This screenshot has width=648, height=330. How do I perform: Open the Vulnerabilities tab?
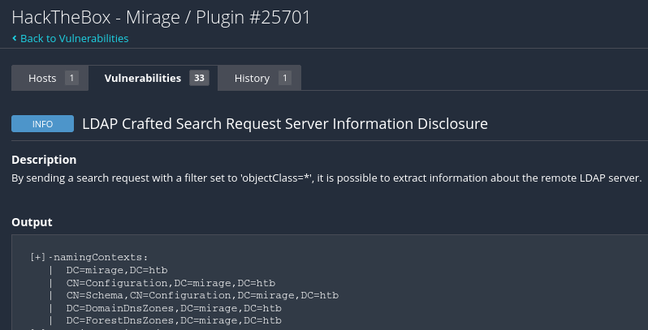pyautogui.click(x=153, y=78)
